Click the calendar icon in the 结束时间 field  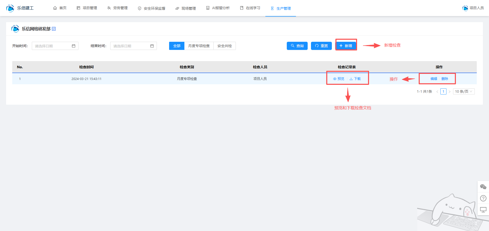(x=152, y=46)
